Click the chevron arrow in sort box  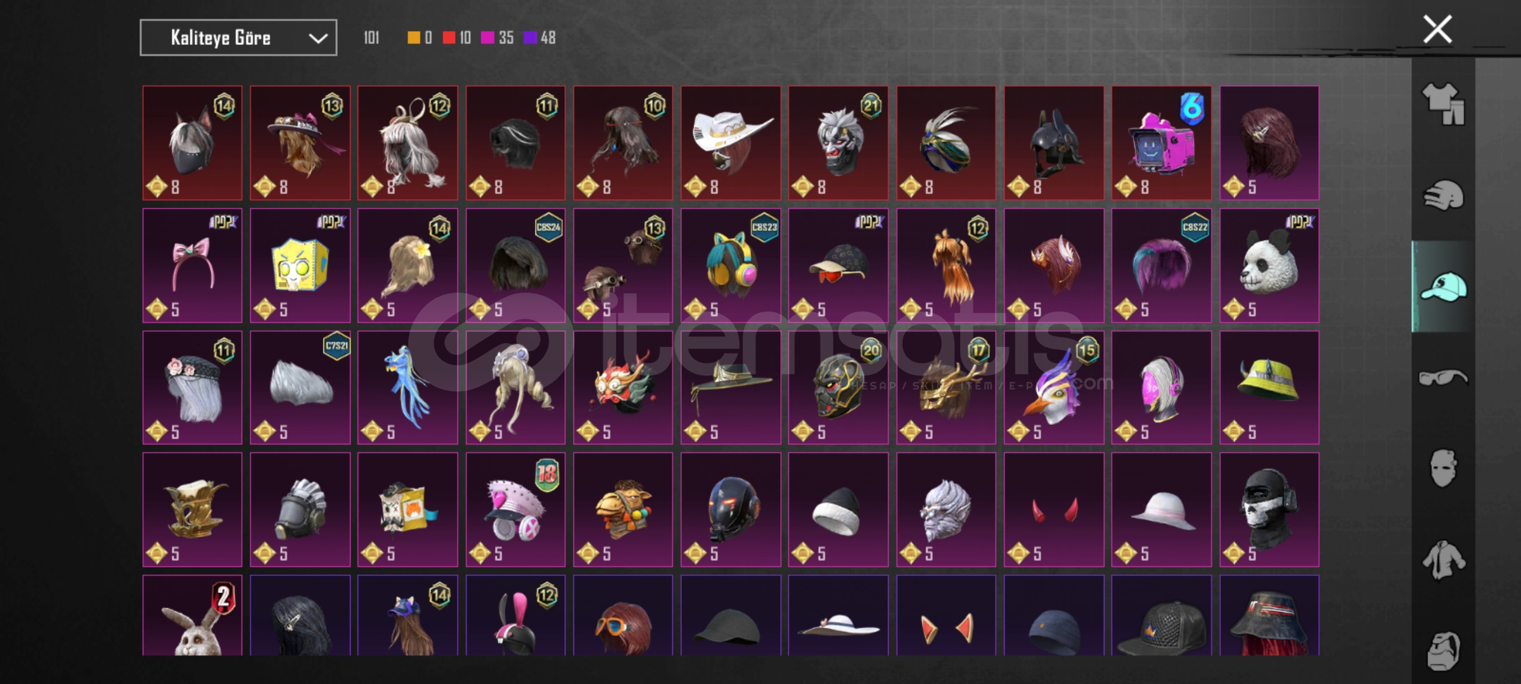coord(318,39)
